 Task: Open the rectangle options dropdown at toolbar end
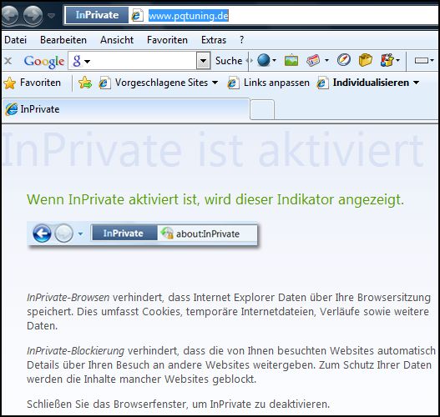[x=424, y=60]
